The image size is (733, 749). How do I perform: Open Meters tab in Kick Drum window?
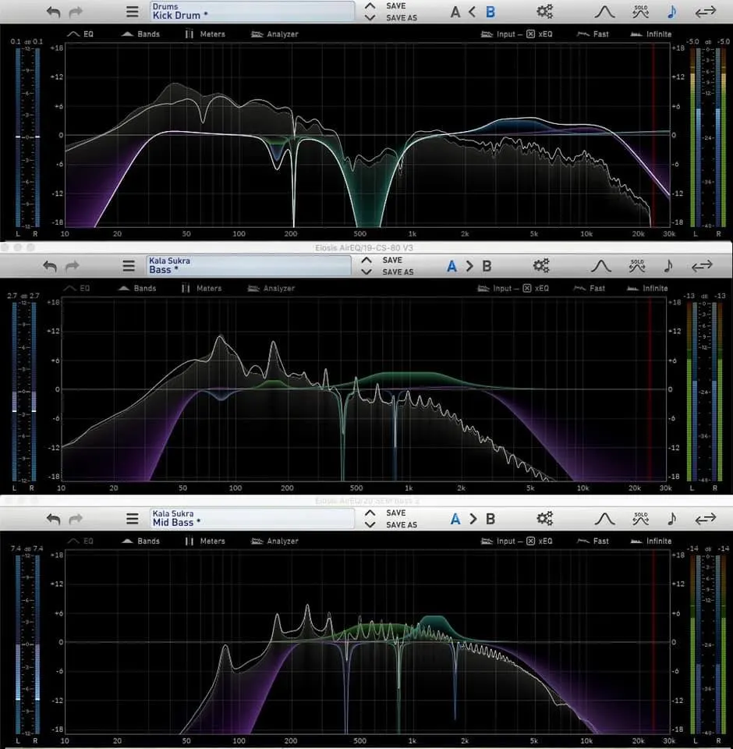pos(205,34)
